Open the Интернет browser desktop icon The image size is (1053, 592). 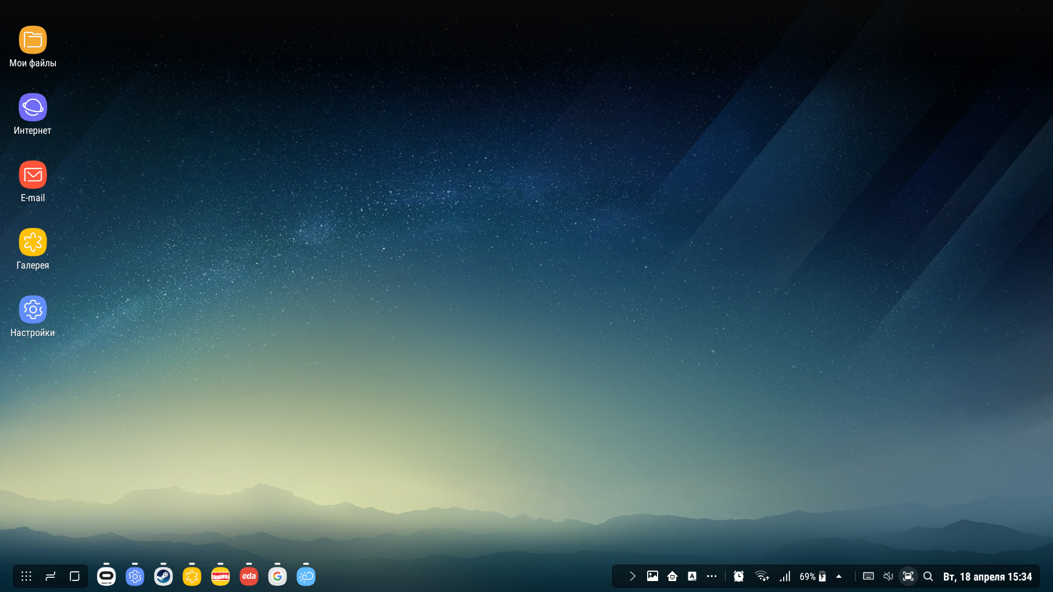point(33,114)
